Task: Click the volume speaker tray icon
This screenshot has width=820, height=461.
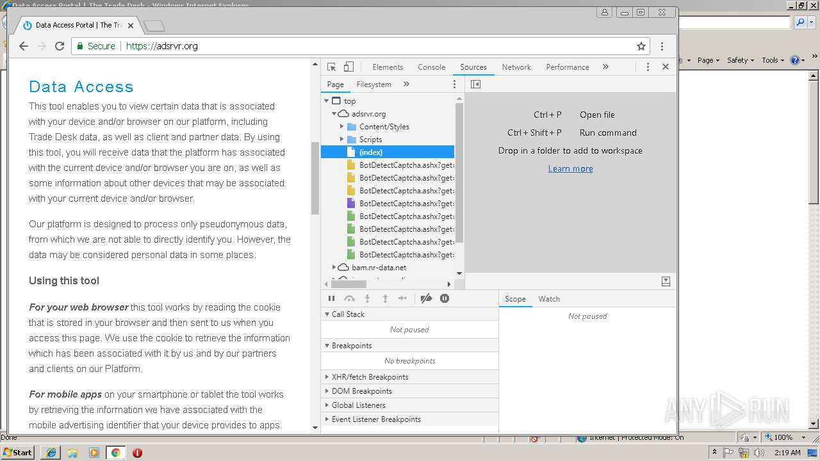Action: point(760,453)
